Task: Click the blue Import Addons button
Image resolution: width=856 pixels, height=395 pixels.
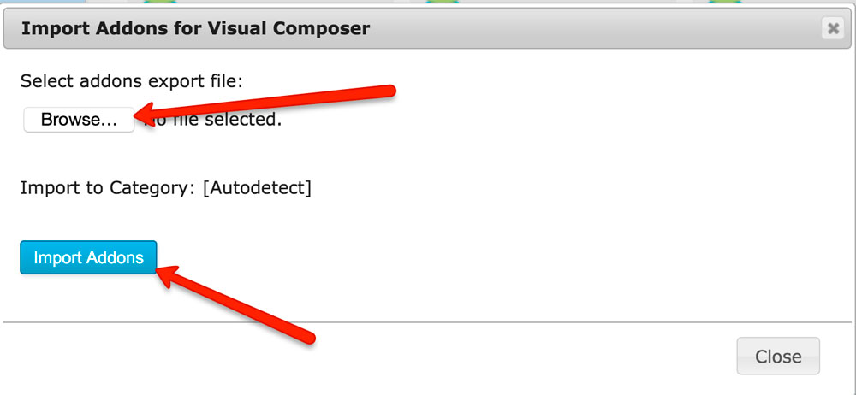Action: tap(88, 257)
